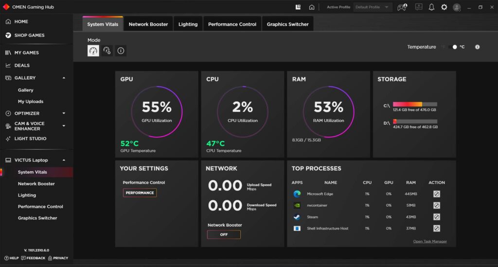Click the Temperature info icon
Viewport: 498px width, 267px height.
tap(477, 47)
